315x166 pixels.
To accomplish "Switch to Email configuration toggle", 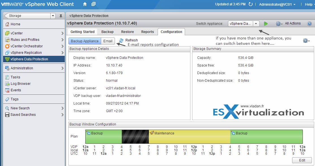I will [x=108, y=41].
